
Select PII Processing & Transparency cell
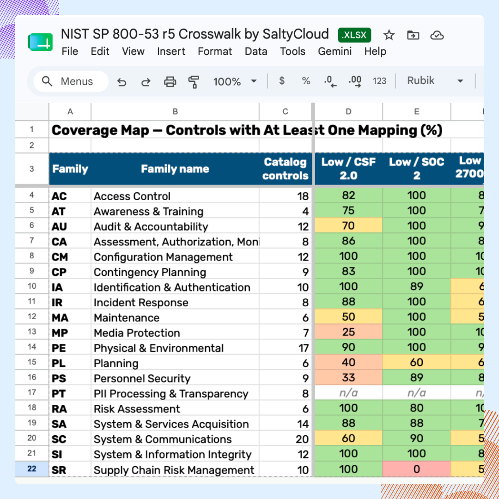pos(175,394)
